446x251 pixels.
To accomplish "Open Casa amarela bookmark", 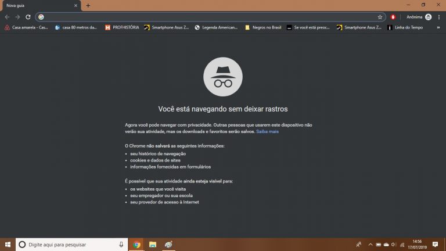I will (x=27, y=28).
